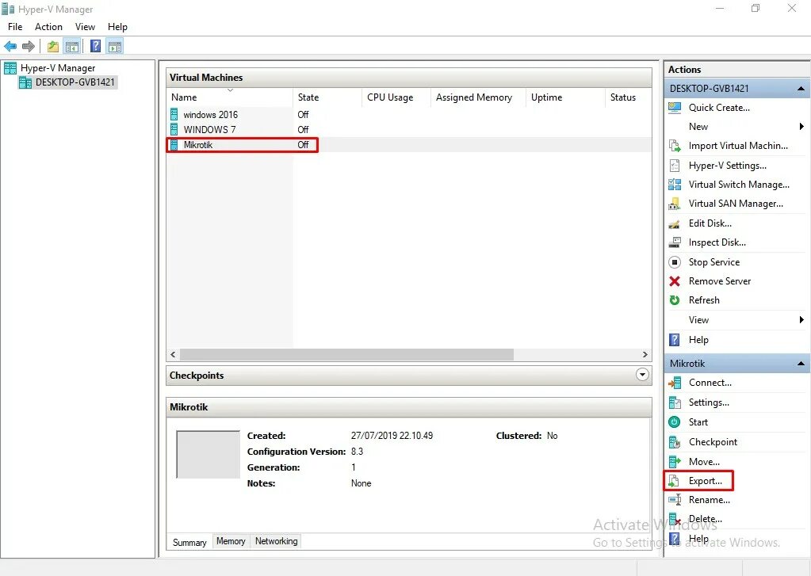Sort by the State column header
The height and width of the screenshot is (576, 811).
327,97
